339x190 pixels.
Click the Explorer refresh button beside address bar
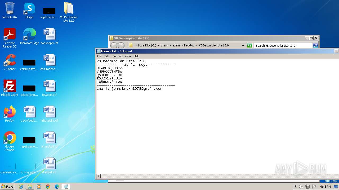tap(249, 45)
